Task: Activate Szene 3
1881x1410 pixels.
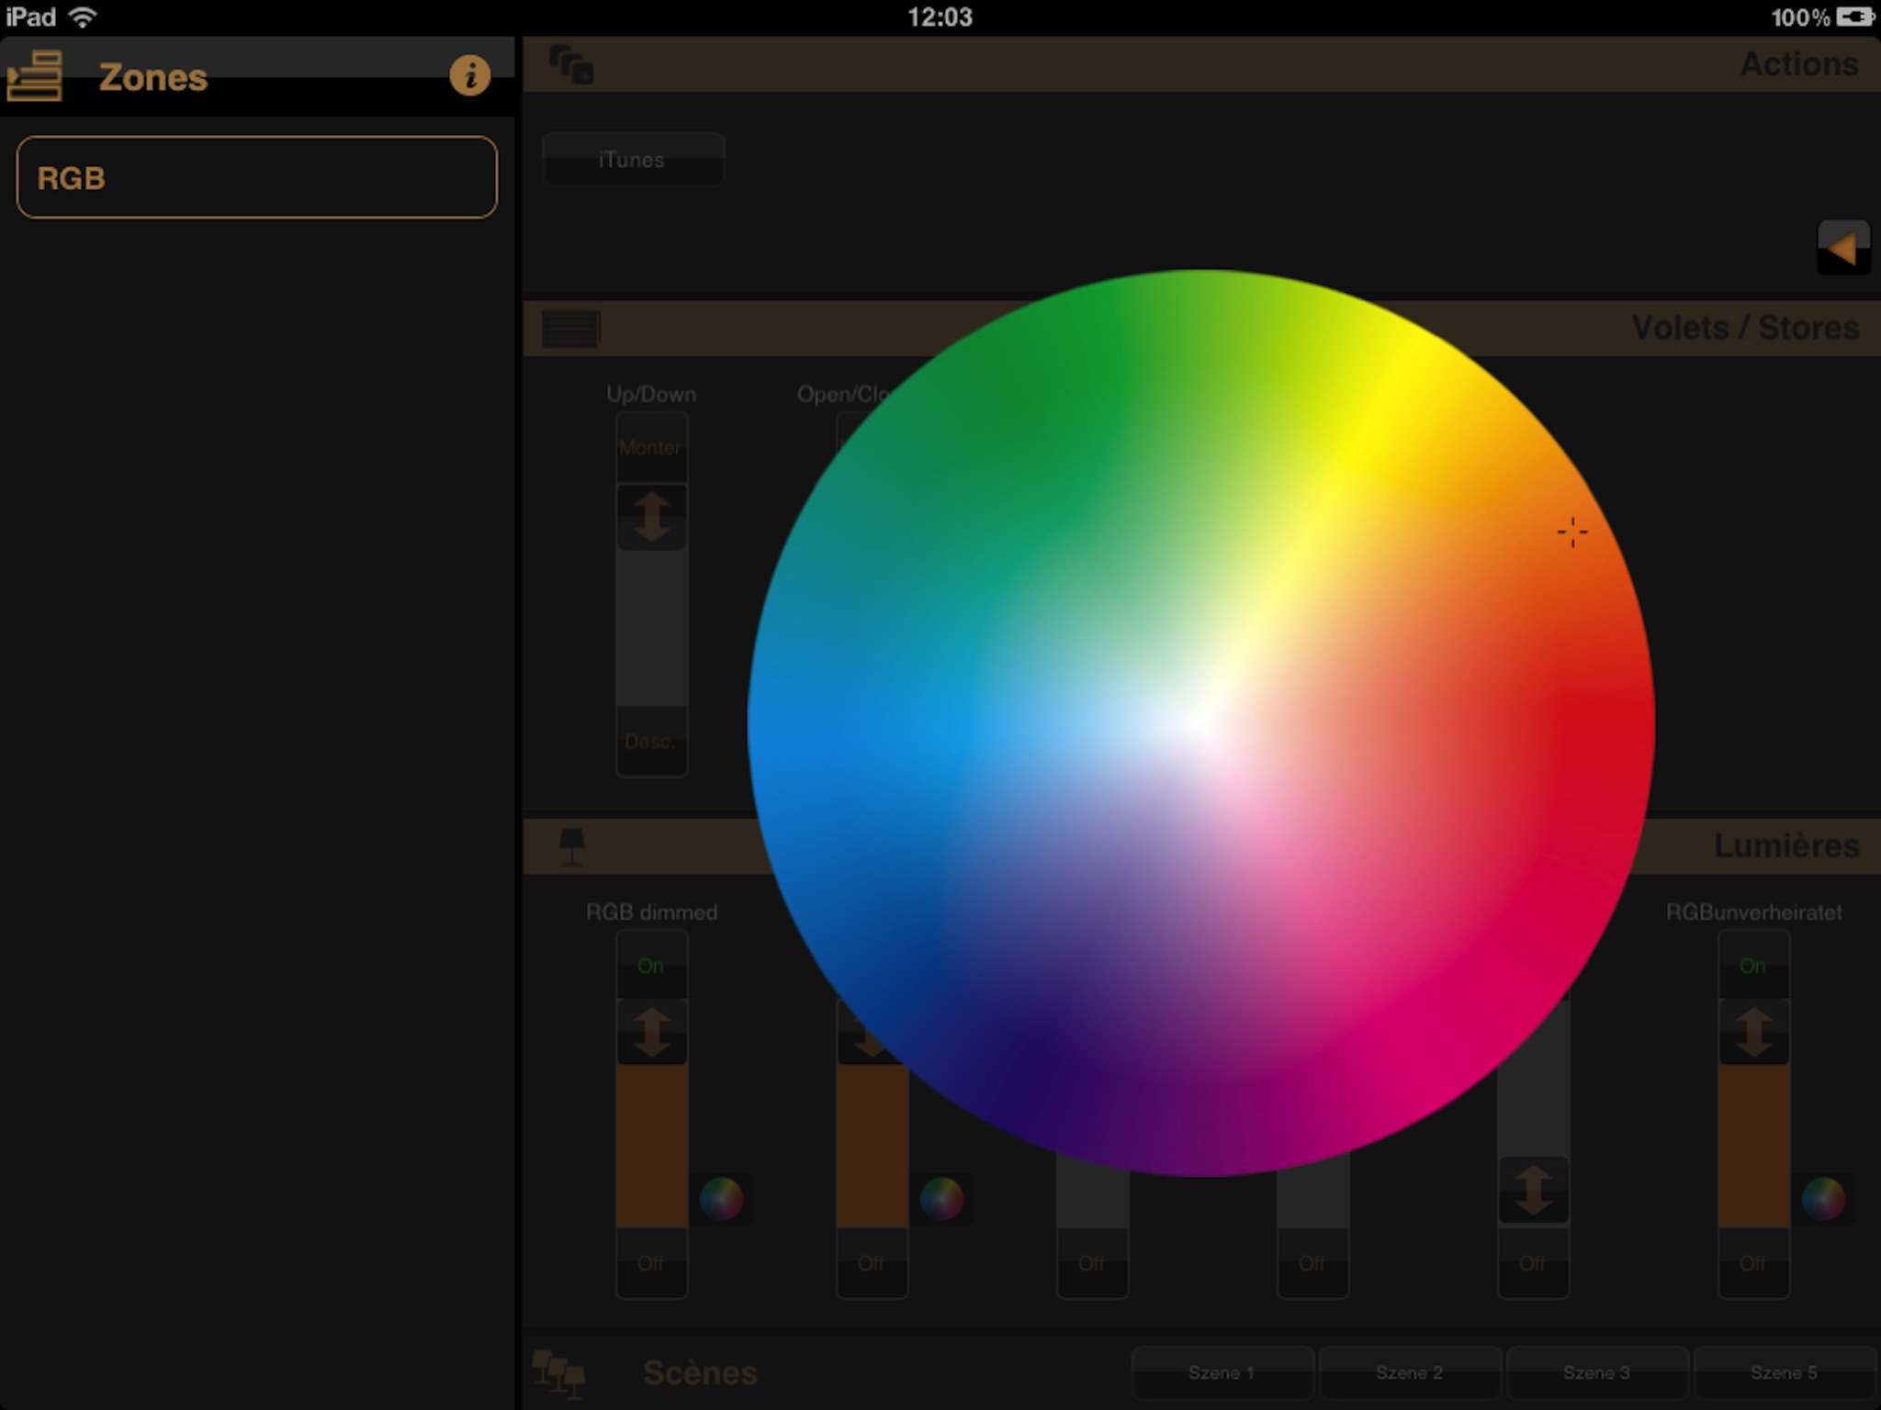Action: point(1596,1372)
